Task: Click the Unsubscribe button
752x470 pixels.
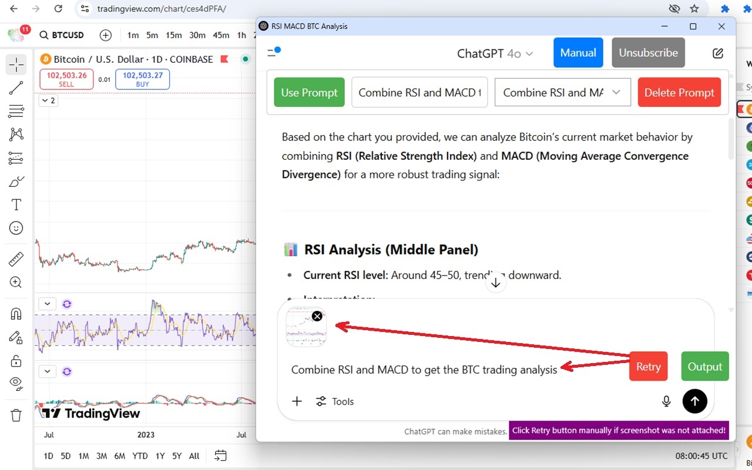Action: pos(648,52)
